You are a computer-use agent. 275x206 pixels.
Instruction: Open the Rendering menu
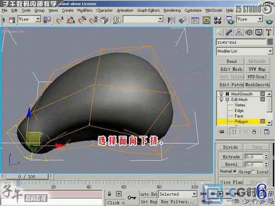point(172,11)
